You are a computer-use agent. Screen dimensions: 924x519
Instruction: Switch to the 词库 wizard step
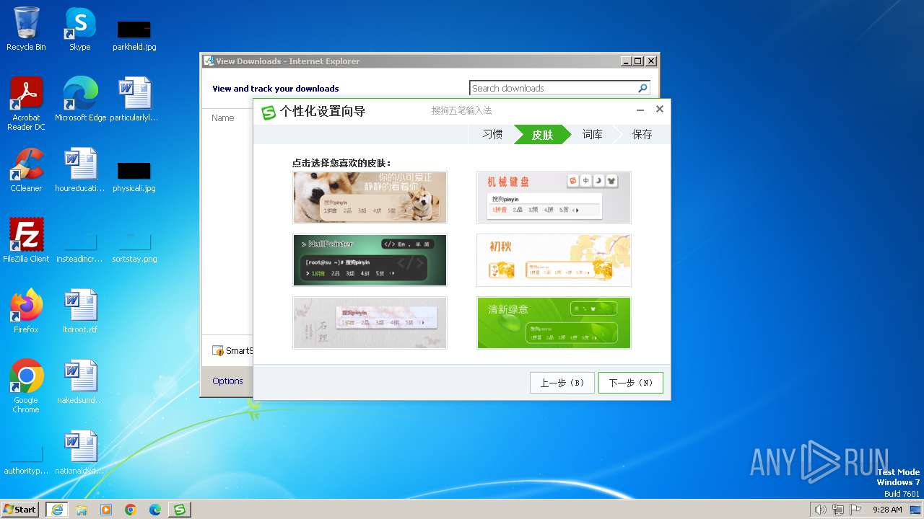pyautogui.click(x=592, y=134)
